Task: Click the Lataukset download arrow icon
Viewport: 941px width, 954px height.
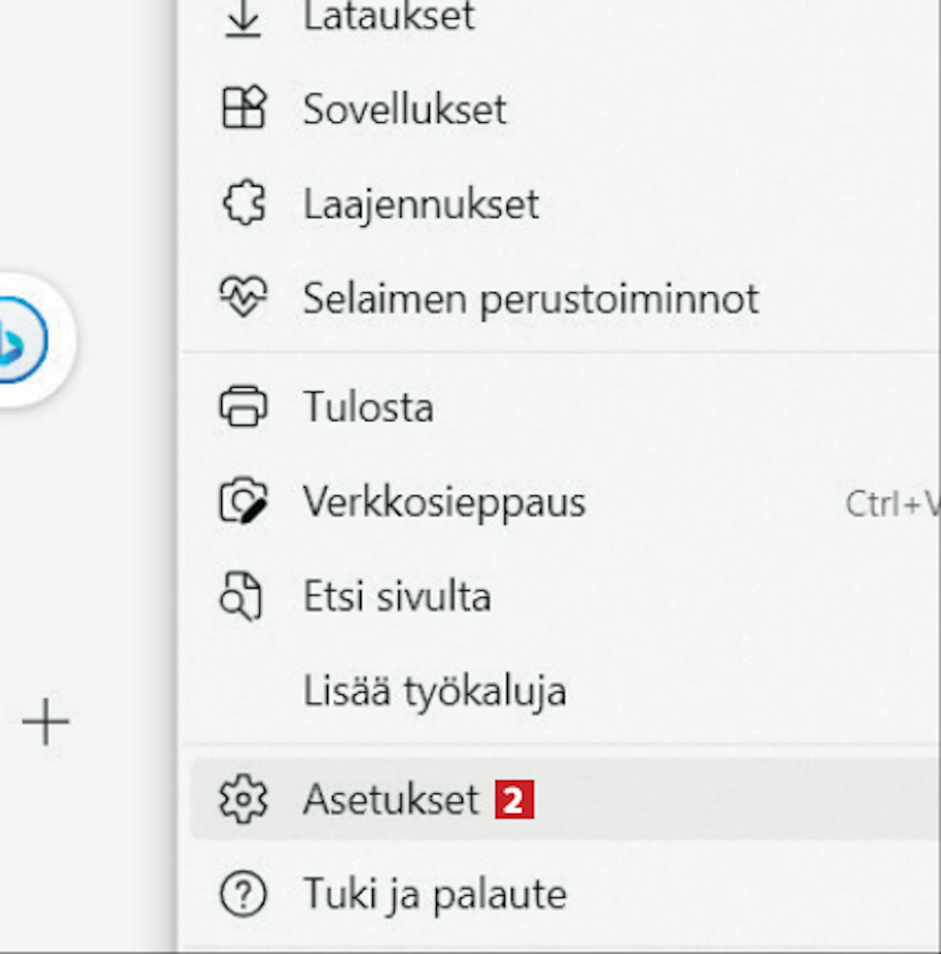Action: click(243, 19)
